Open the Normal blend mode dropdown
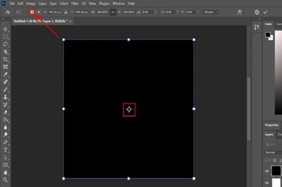The height and width of the screenshot is (187, 282). click(272, 152)
